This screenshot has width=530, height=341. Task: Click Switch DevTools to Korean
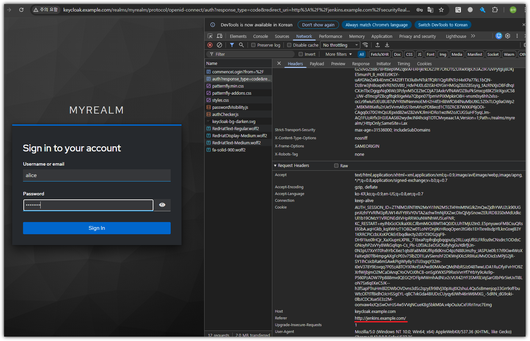coord(443,25)
